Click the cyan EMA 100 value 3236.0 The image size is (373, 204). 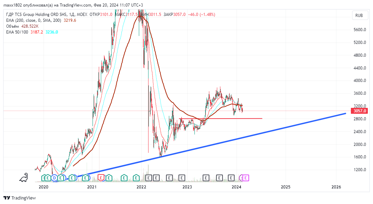[51, 32]
